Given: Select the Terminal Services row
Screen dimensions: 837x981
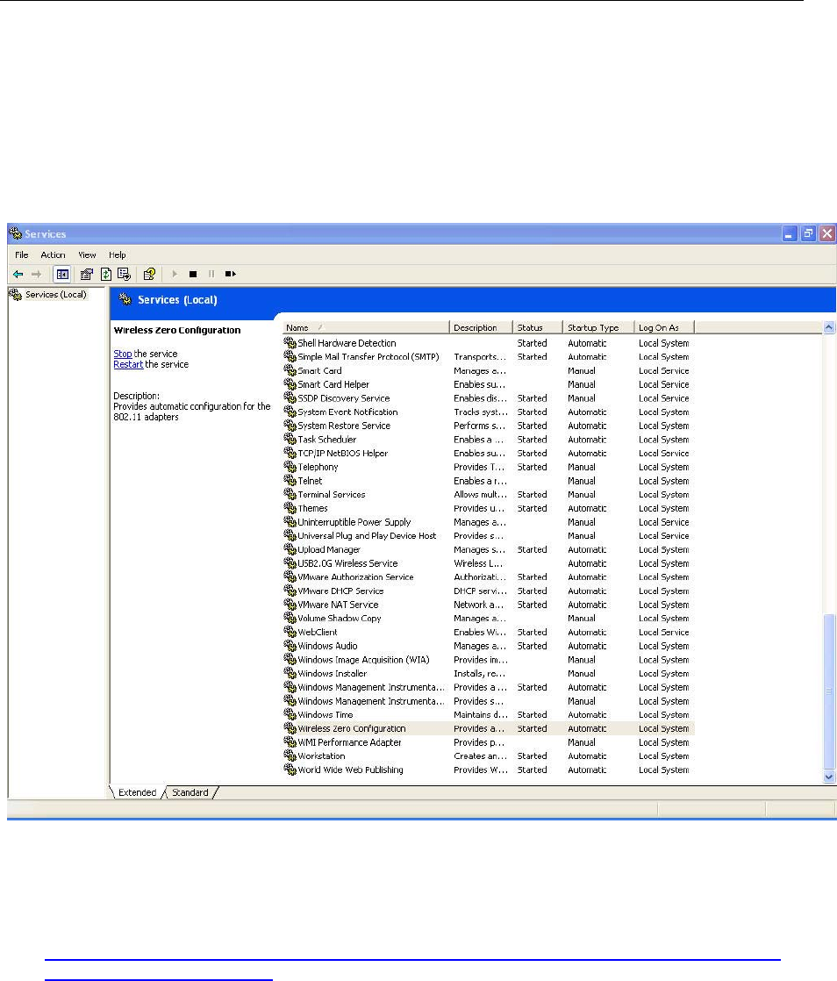Looking at the screenshot, I should tap(489, 494).
